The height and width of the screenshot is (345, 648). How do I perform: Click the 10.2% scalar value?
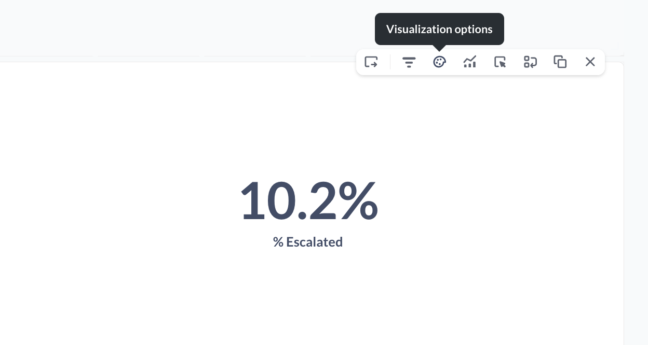(x=308, y=200)
